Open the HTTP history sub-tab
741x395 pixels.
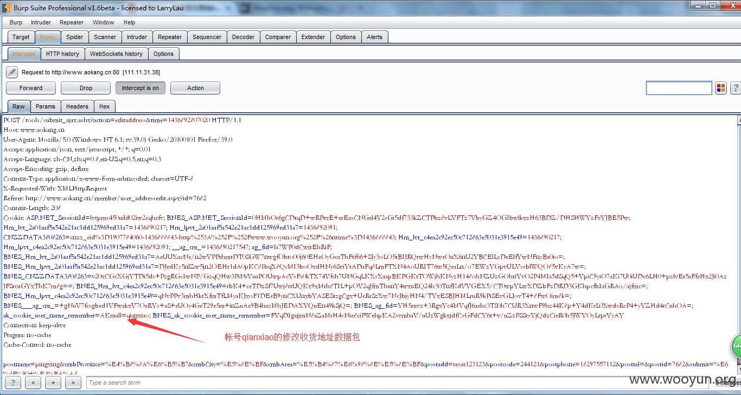pos(62,54)
